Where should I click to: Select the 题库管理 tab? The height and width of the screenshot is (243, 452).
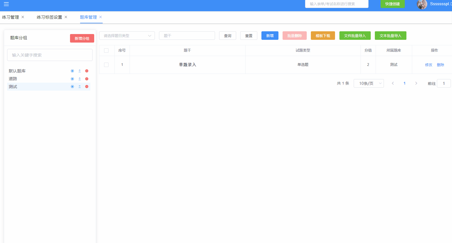pos(88,17)
